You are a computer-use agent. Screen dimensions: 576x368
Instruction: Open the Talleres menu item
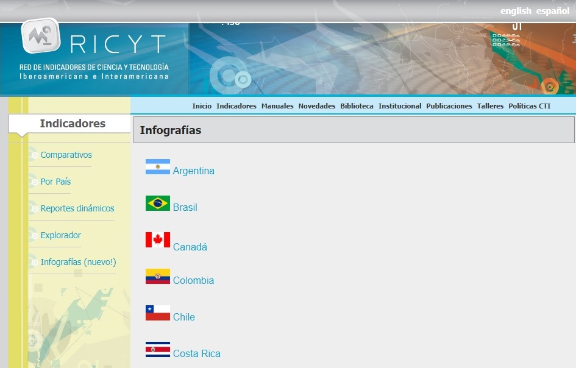pyautogui.click(x=490, y=106)
